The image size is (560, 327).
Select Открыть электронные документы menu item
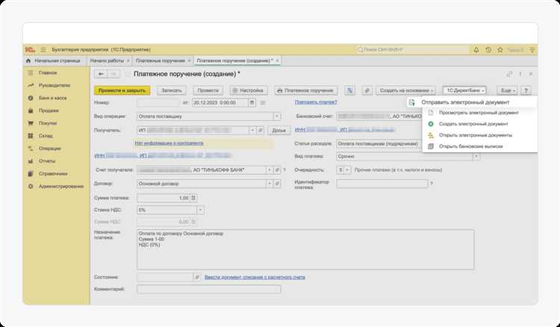[x=479, y=135]
